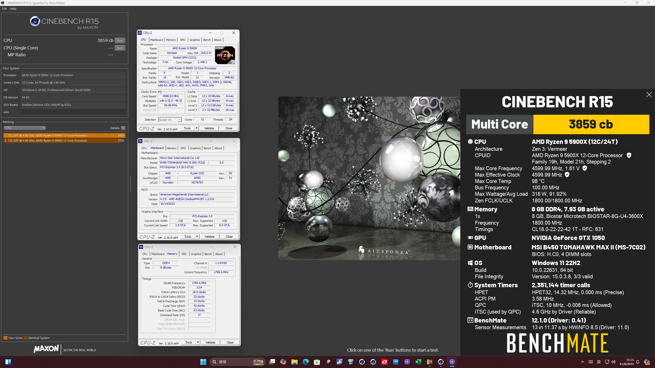Open Microsoft Store from the taskbar

pyautogui.click(x=317, y=362)
